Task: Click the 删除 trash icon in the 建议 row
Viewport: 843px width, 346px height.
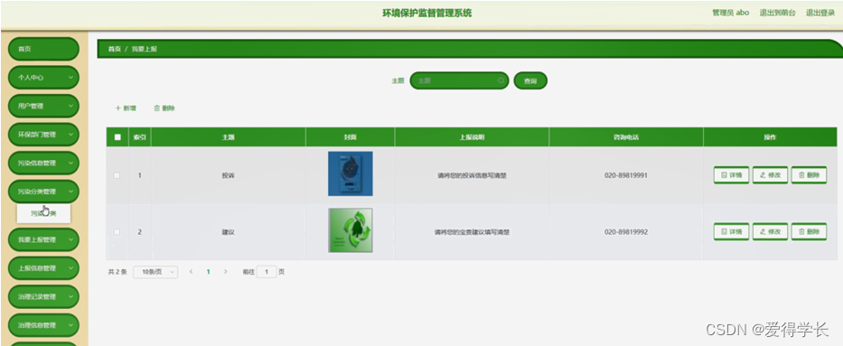Action: pyautogui.click(x=801, y=232)
